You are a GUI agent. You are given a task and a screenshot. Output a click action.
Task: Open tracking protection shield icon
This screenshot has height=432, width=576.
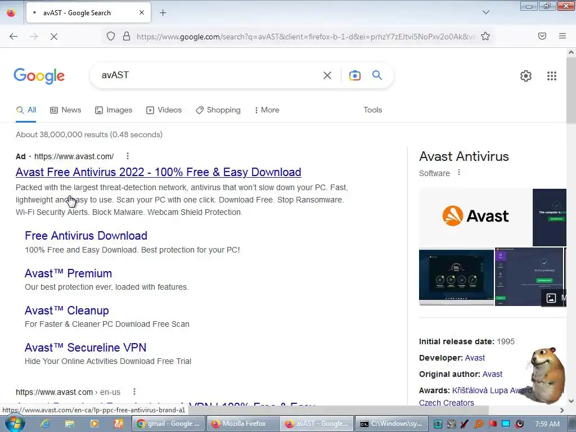(x=111, y=37)
